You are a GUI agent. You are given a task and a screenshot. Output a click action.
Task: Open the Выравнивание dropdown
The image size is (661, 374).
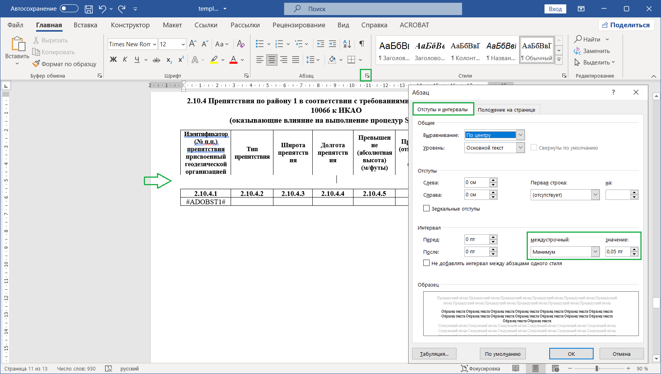(x=521, y=135)
